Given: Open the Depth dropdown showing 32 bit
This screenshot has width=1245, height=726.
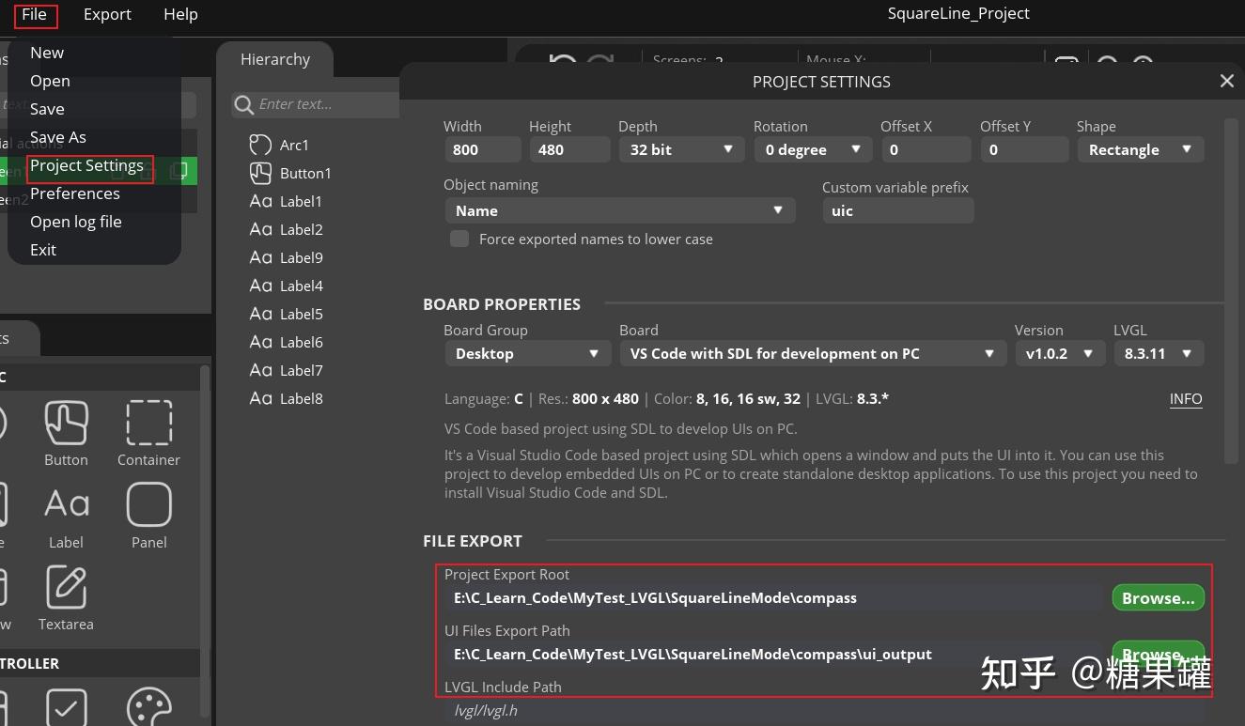Looking at the screenshot, I should [681, 149].
